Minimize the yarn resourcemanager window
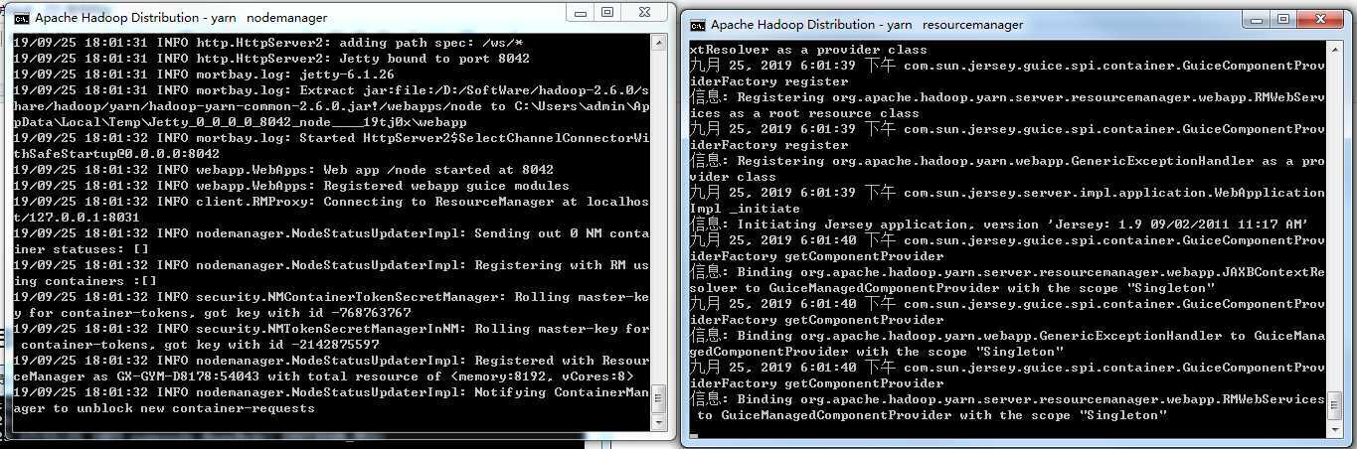The height and width of the screenshot is (449, 1357). coord(1258,19)
